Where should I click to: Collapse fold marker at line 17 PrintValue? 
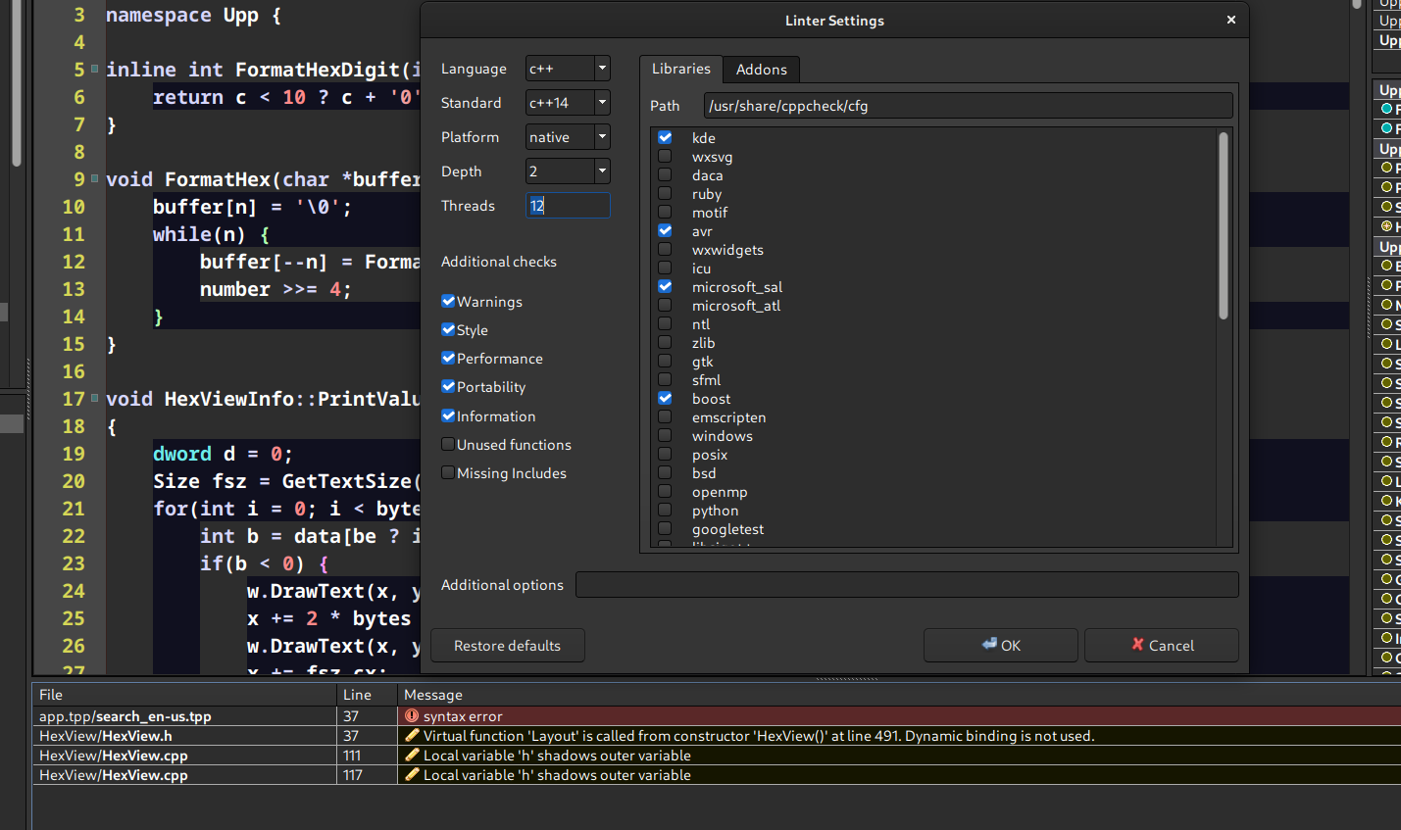(x=95, y=399)
